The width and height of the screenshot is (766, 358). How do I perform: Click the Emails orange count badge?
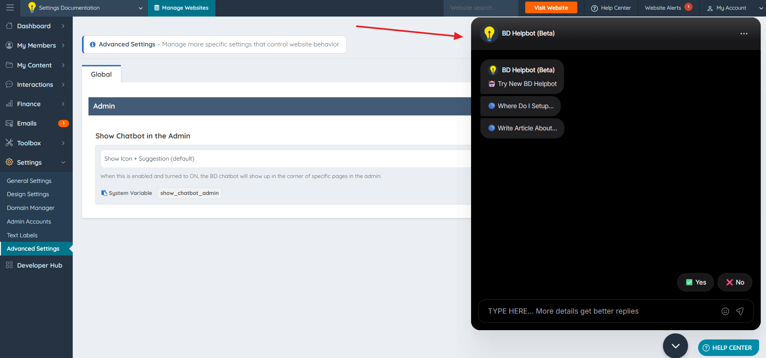63,124
